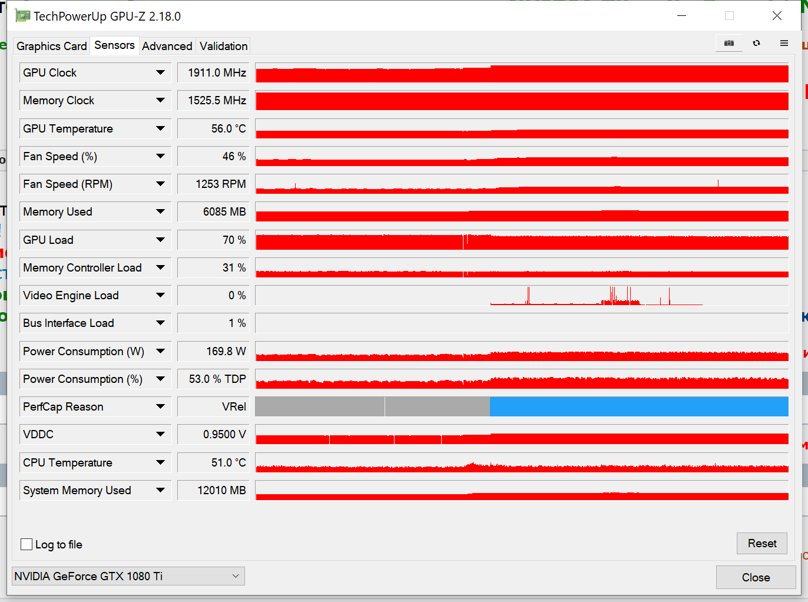This screenshot has height=602, width=808.
Task: Click the VRel PerfCap value
Action: tap(213, 406)
